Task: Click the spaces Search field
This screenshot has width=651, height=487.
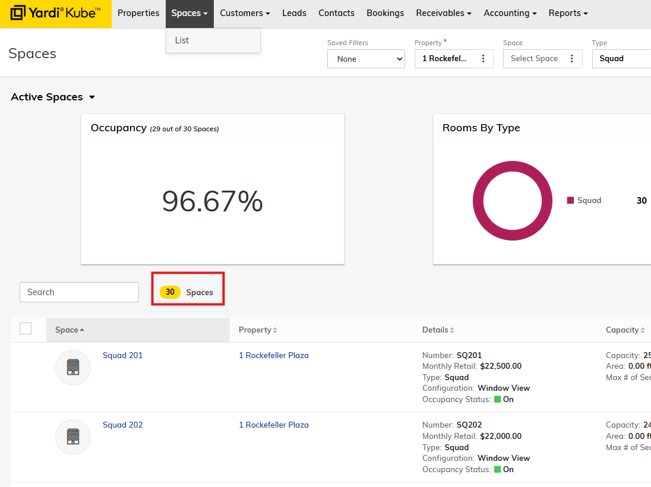Action: [x=79, y=292]
